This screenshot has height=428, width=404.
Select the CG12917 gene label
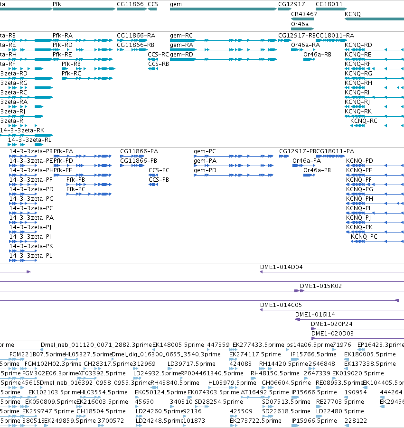(291, 4)
